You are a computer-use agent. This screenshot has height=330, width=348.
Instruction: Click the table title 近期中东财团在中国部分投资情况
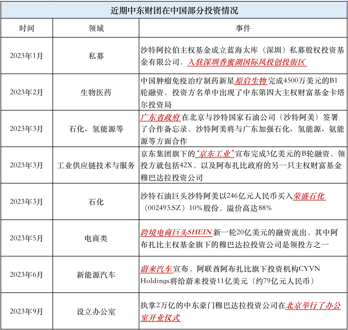[174, 10]
